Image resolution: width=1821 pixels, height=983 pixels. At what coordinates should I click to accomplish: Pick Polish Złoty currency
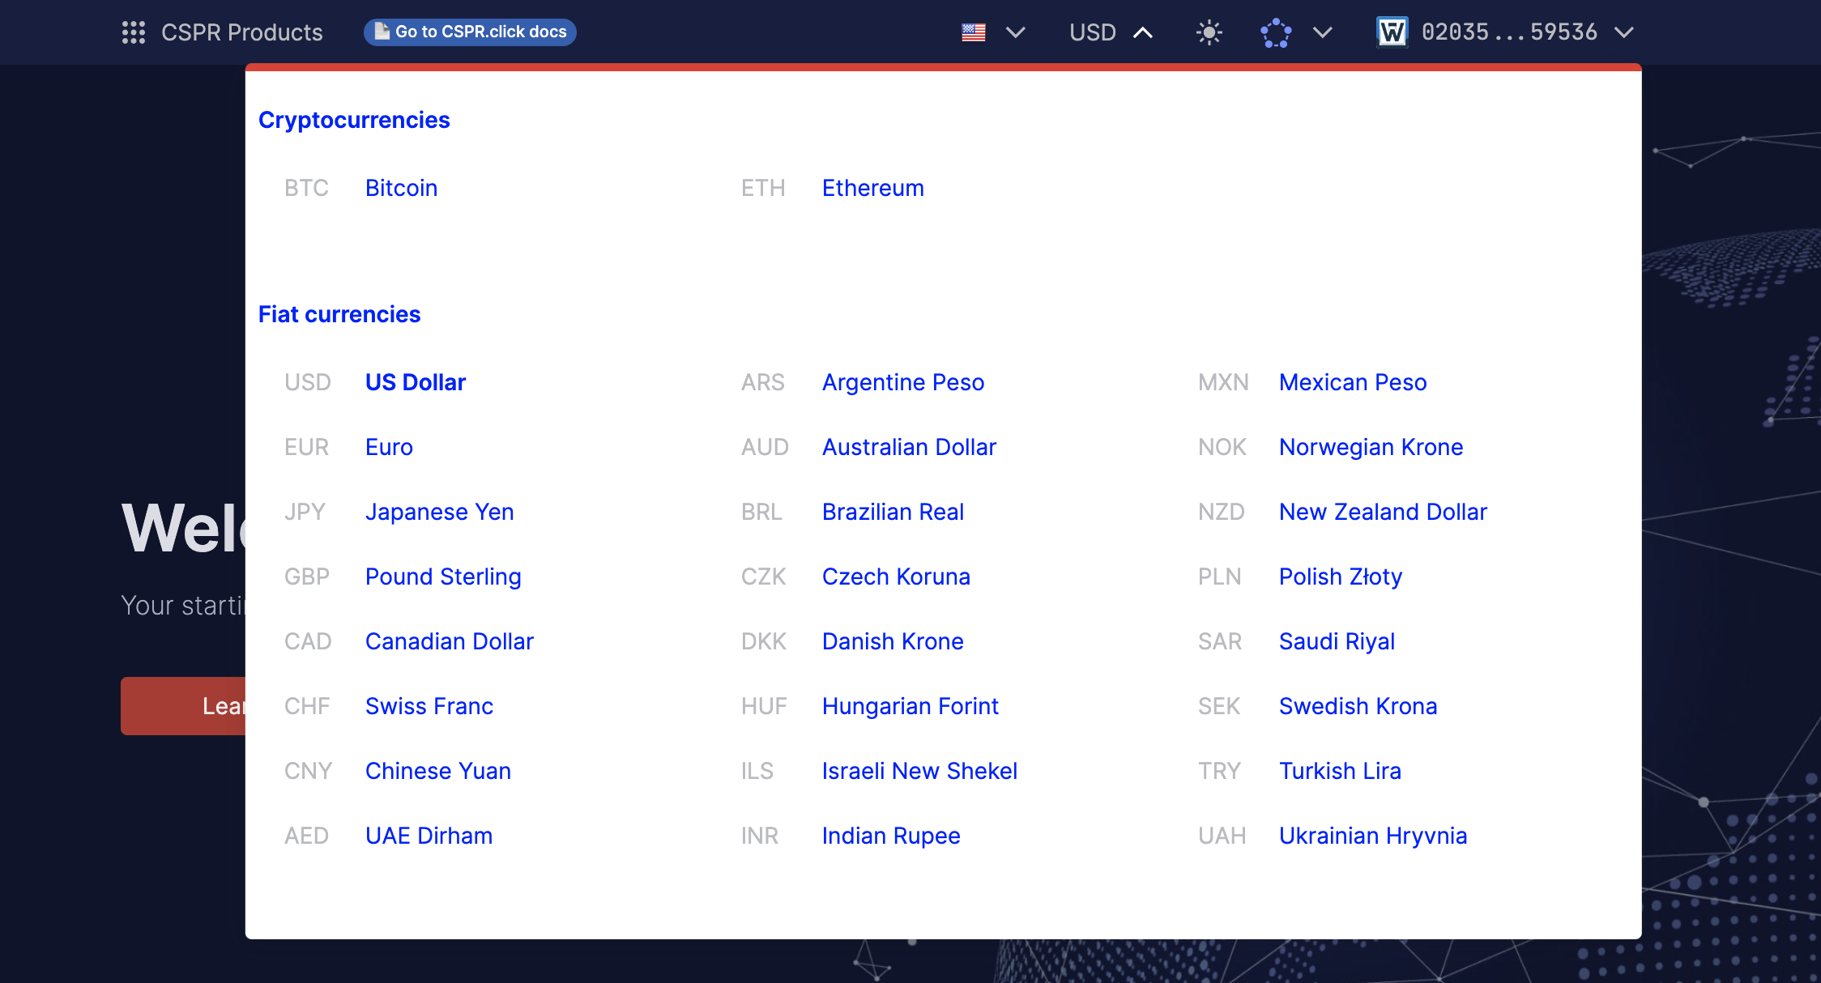click(1340, 577)
